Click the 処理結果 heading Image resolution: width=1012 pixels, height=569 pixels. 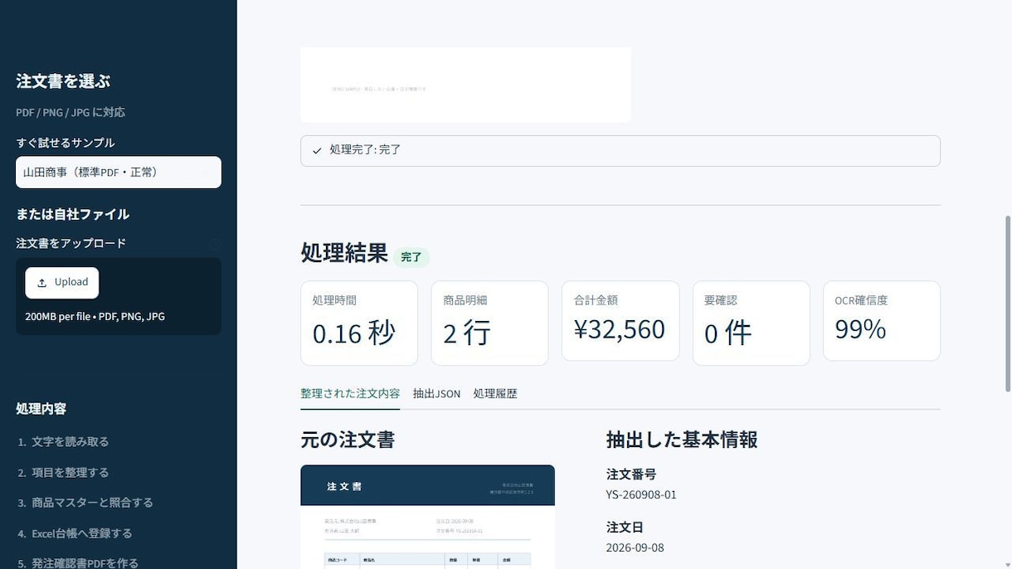click(x=344, y=253)
